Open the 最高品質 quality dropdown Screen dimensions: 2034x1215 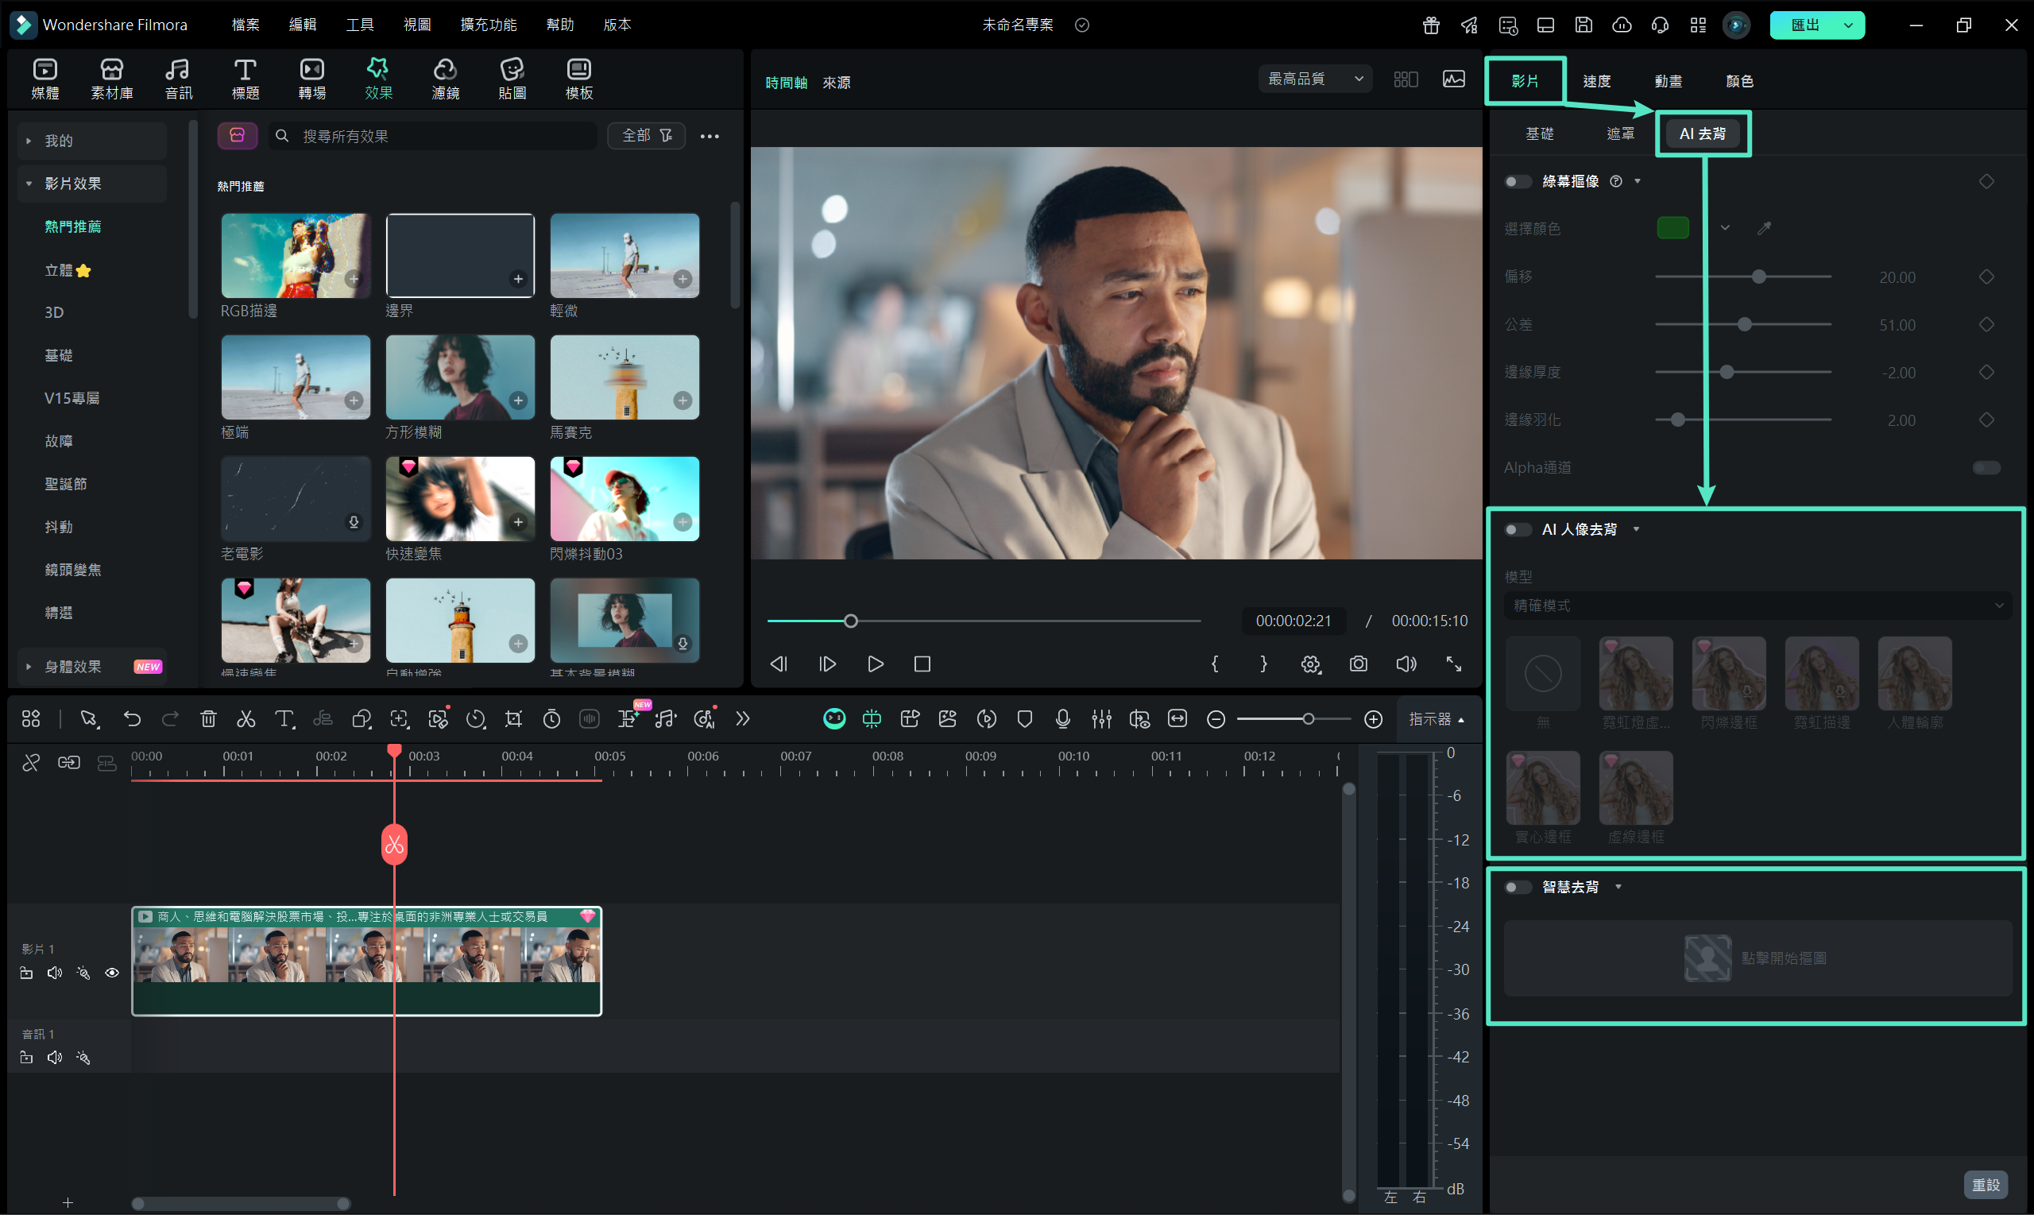(x=1314, y=79)
